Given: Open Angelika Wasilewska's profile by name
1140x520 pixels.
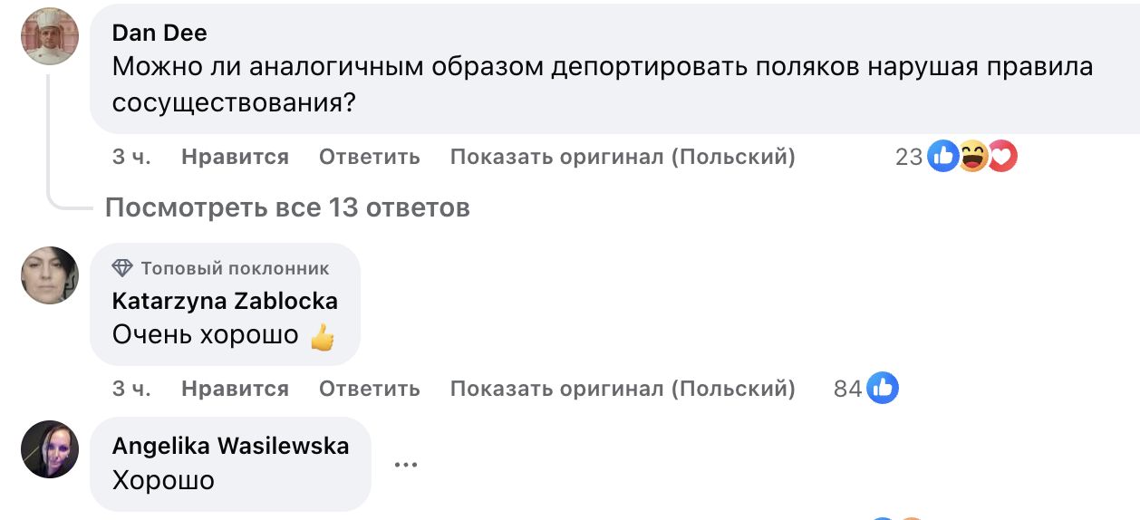Looking at the screenshot, I should point(230,446).
